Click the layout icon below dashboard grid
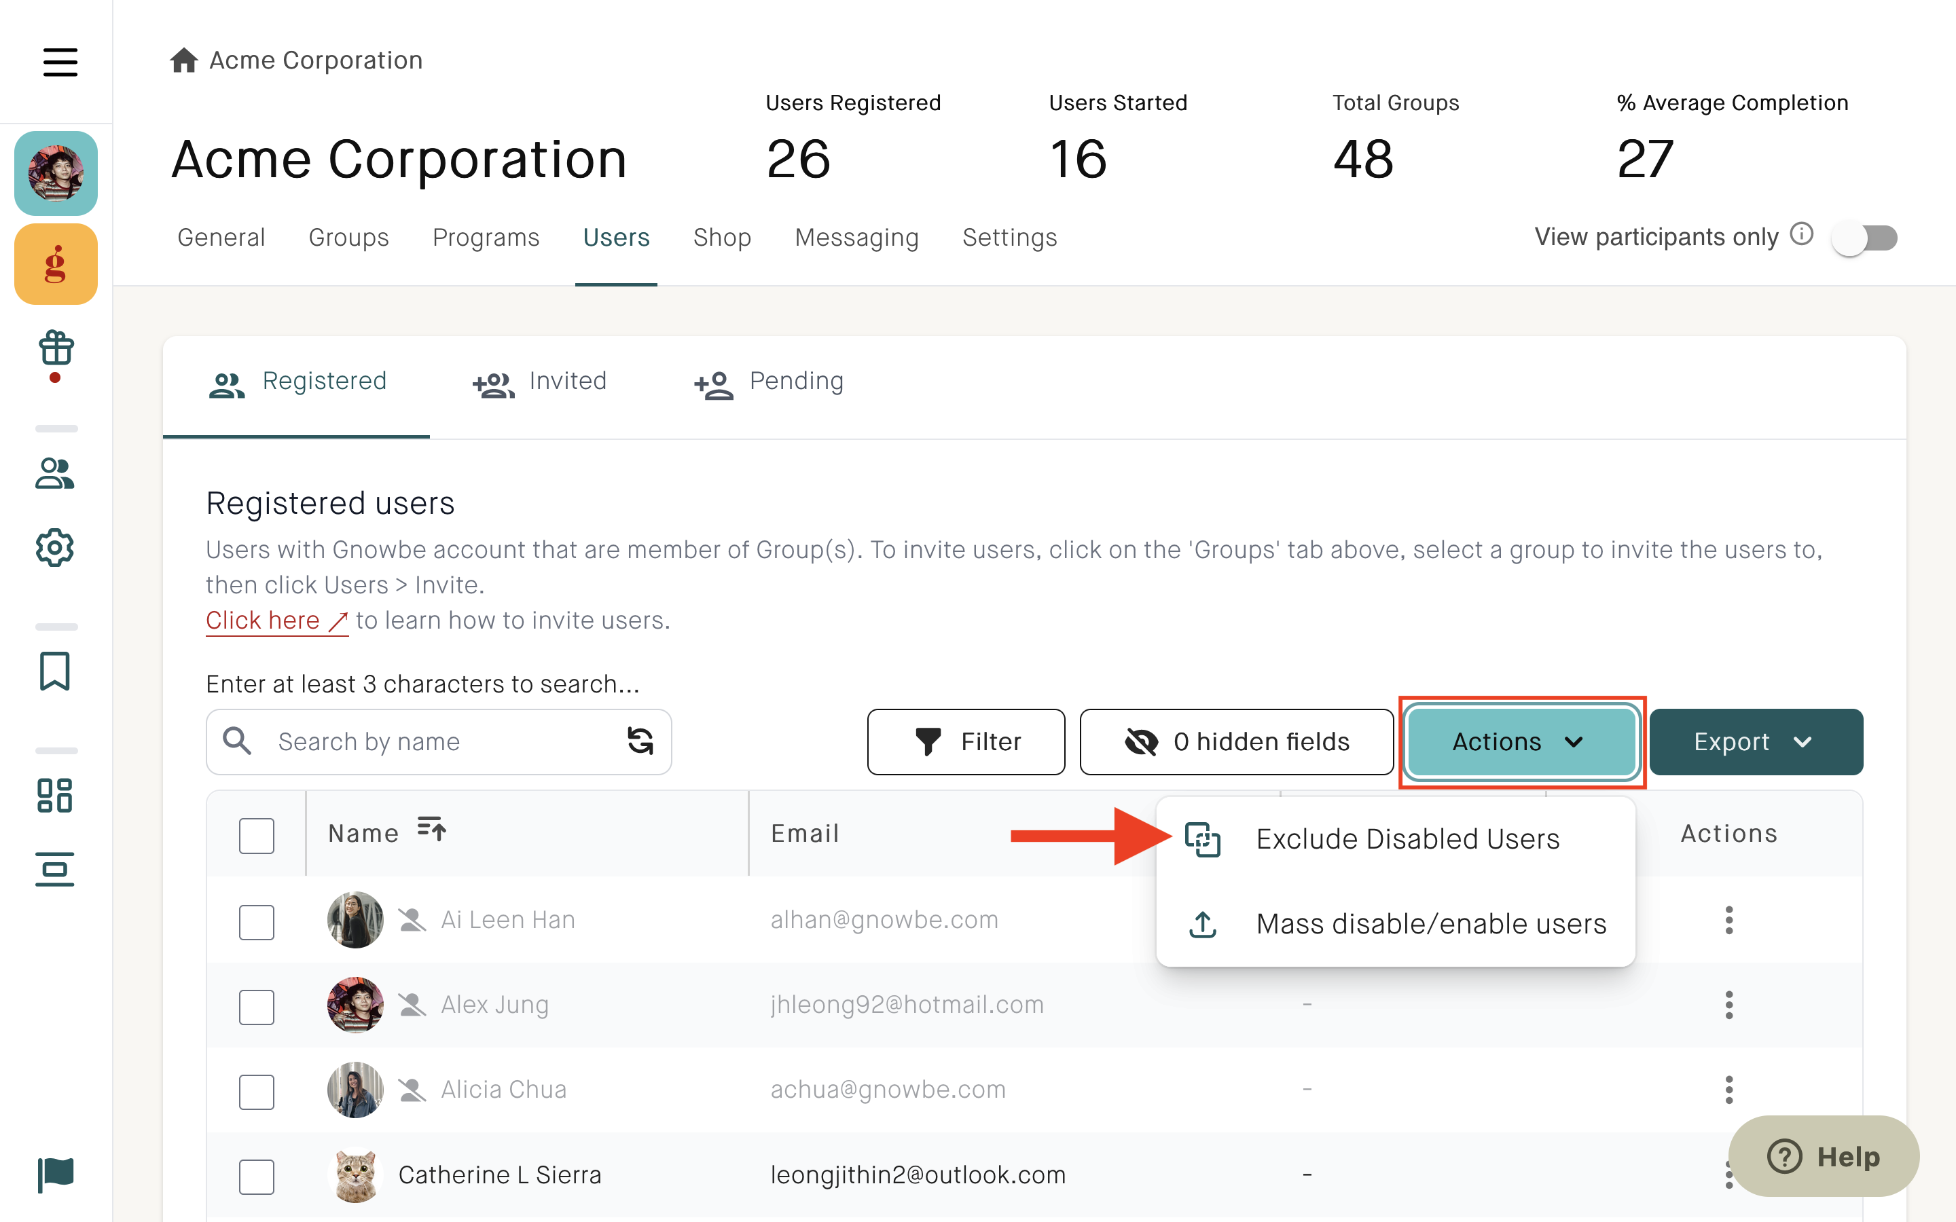1956x1222 pixels. pos(55,869)
